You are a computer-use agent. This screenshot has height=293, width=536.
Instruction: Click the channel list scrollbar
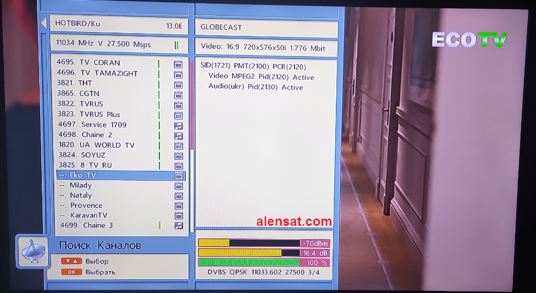191,105
